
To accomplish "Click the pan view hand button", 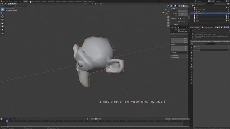I will (x=168, y=20).
